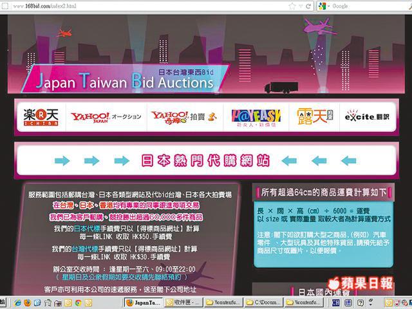Switch to last \\contents folder taskbar button
412x309 pixels.
(303, 303)
